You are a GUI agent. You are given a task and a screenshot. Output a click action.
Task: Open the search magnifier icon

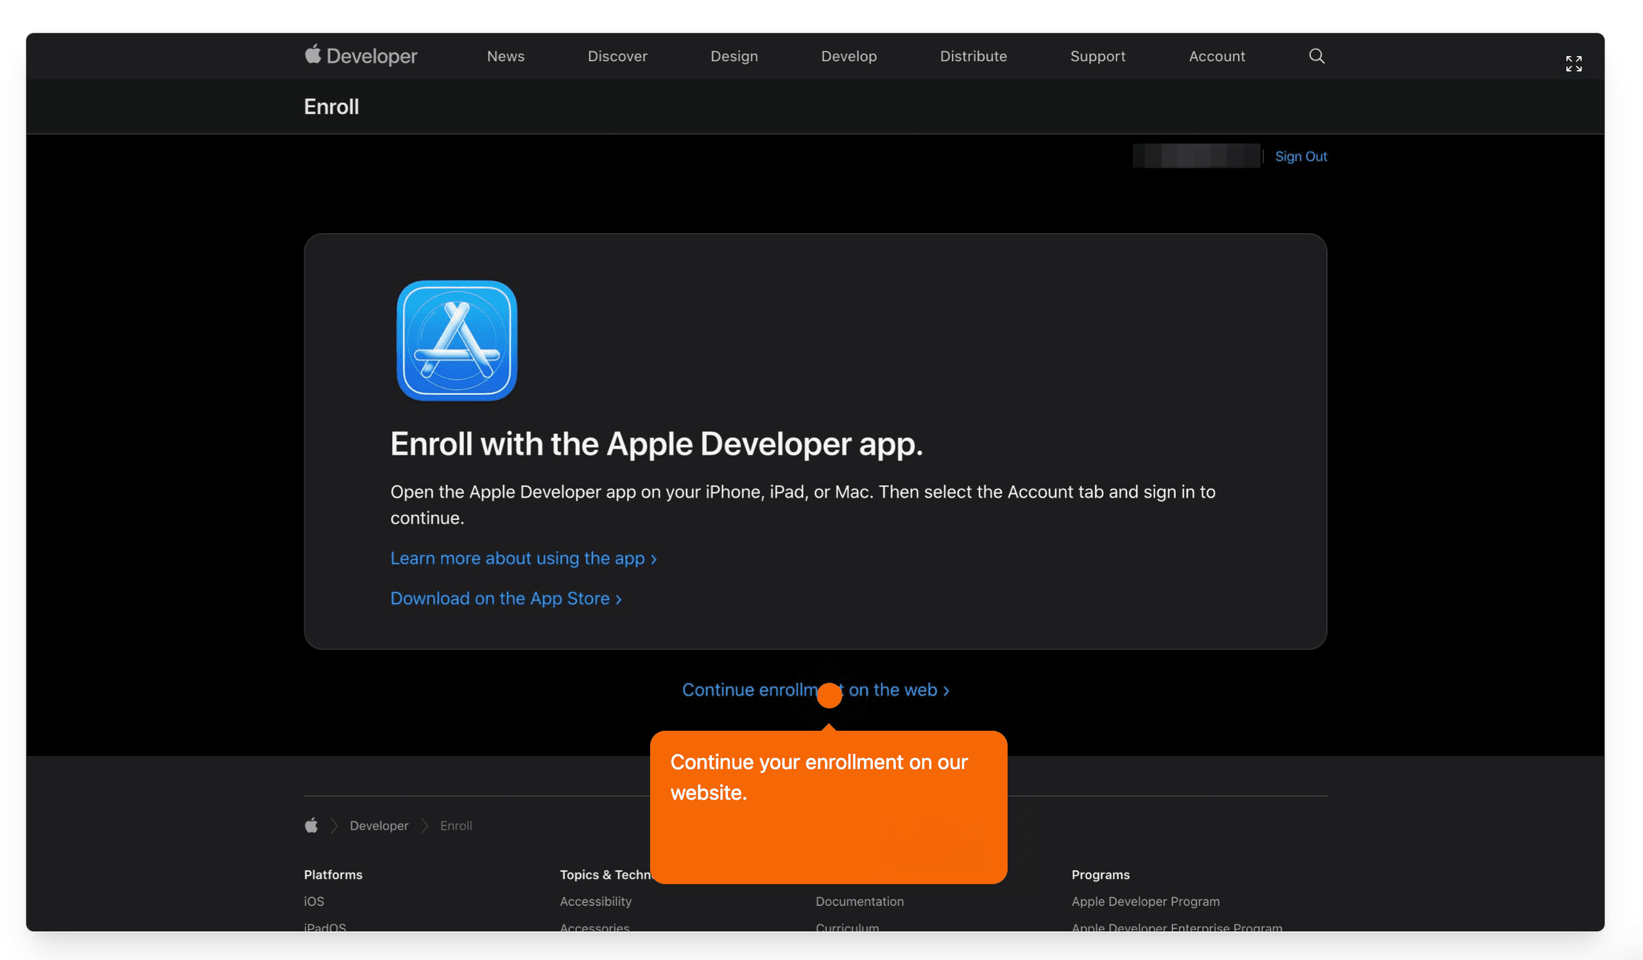coord(1316,56)
